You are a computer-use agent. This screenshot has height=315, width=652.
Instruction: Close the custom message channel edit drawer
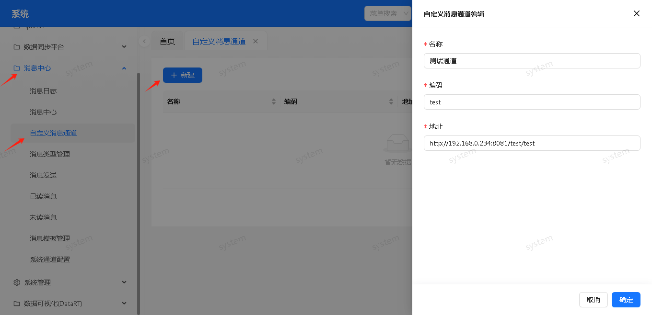pos(636,13)
